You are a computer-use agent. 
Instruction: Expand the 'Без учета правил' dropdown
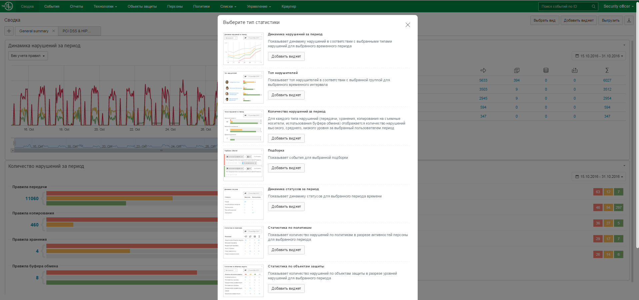[28, 56]
